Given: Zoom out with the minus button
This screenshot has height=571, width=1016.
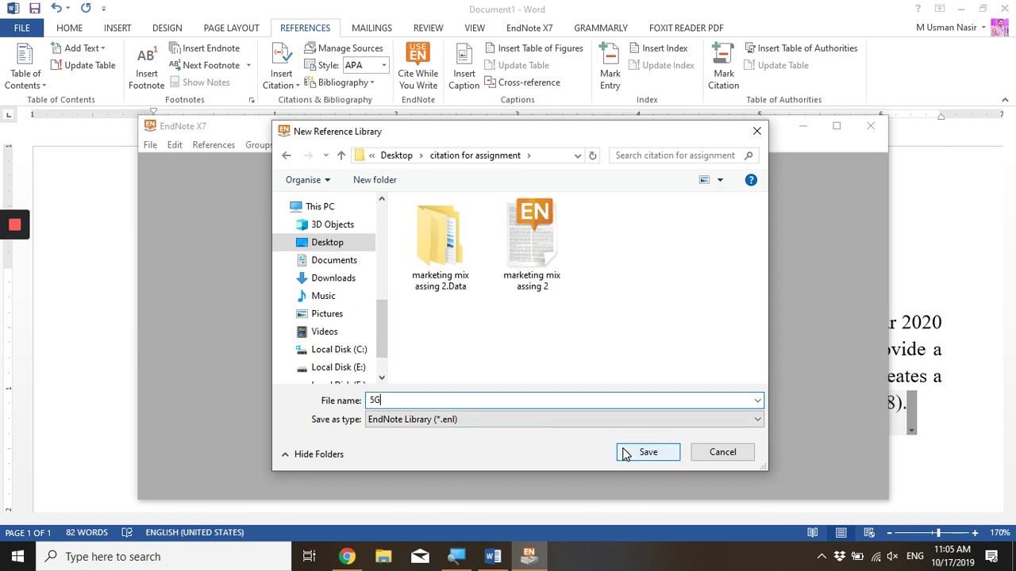Looking at the screenshot, I should coord(890,533).
